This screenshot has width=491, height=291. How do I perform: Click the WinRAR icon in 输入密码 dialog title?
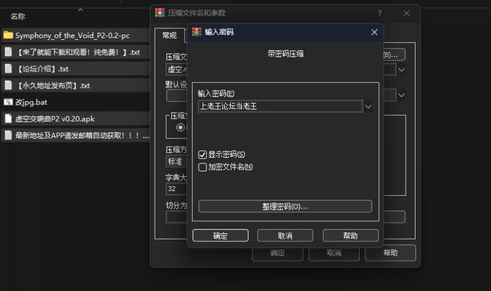[196, 32]
